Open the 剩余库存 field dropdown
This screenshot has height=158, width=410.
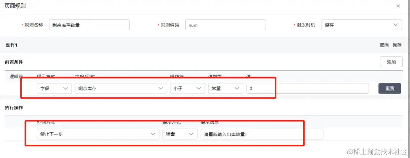pos(121,89)
